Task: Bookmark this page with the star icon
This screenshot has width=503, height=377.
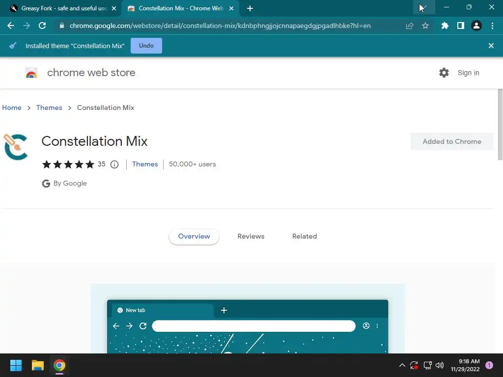Action: coord(425,26)
